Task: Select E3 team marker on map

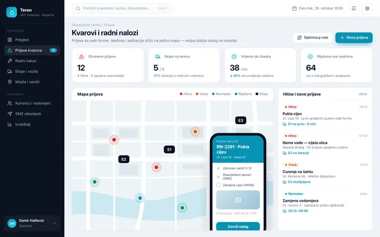Action: pos(241,121)
